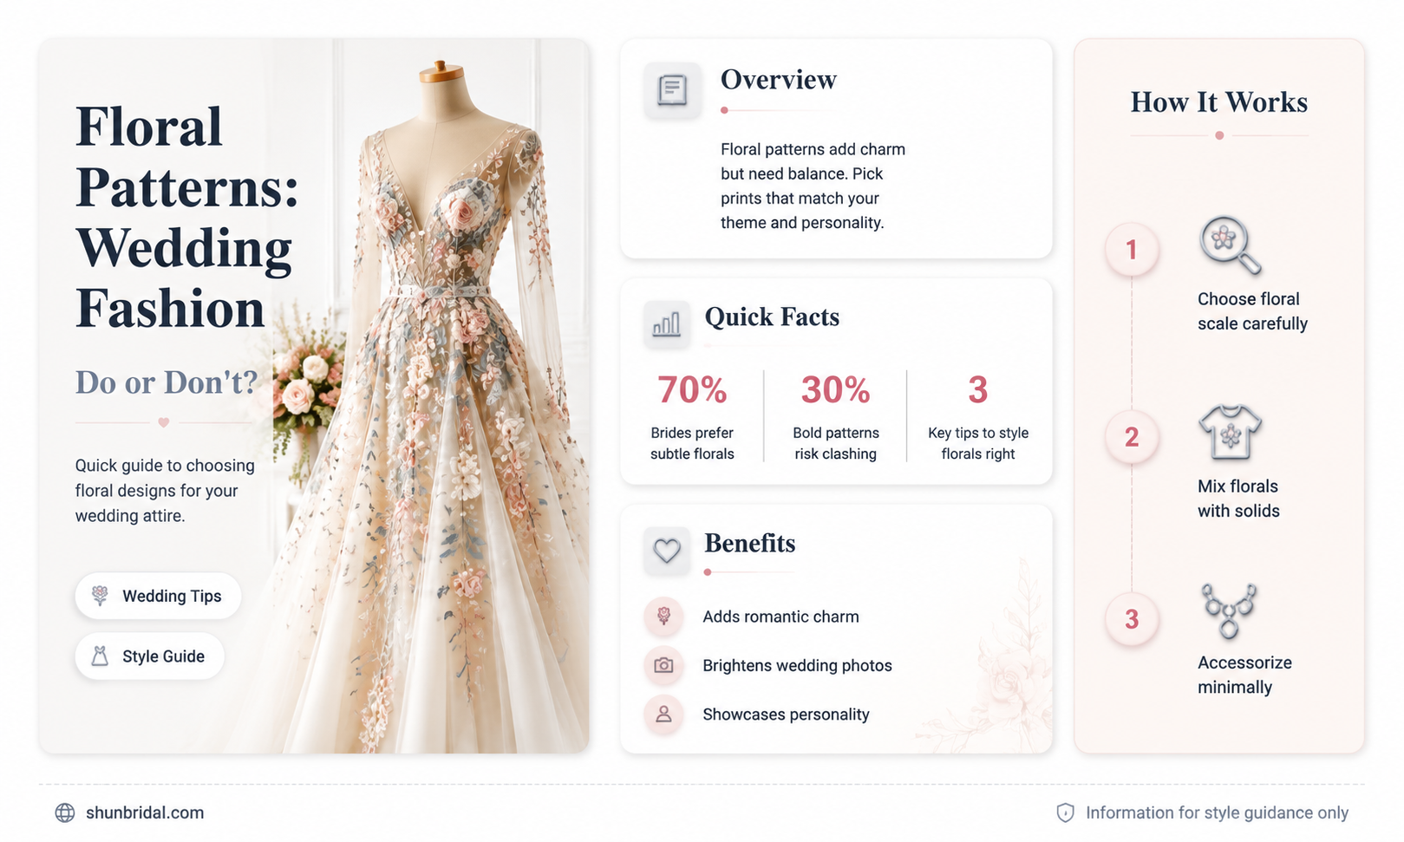Click the Do or Don't? subtitle
Viewport: 1404px width, 842px height.
tap(166, 382)
